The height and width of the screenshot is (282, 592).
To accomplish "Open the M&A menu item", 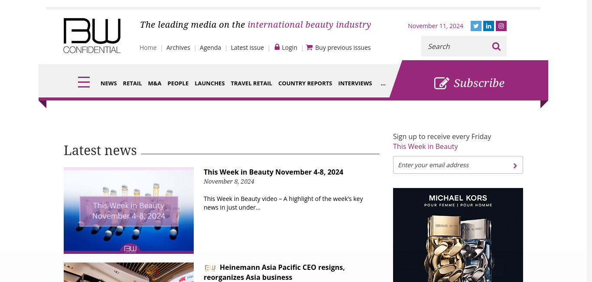I will [155, 83].
